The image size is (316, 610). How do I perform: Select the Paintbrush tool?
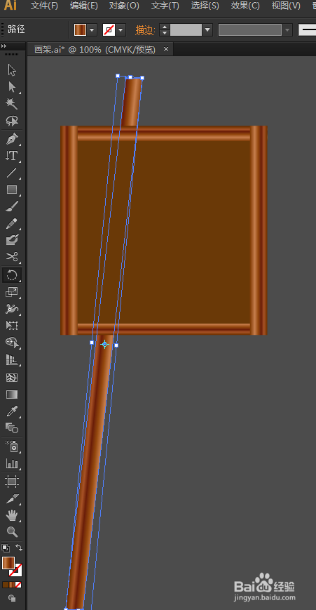coord(12,206)
